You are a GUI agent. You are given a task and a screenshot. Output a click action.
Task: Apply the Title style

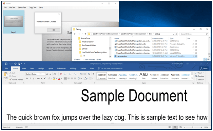click(143, 76)
